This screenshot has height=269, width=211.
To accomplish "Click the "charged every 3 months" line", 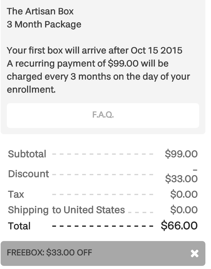I will 98,77.
